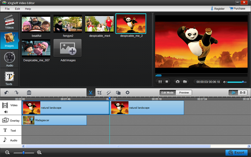Switch to Preview mode
The width and height of the screenshot is (251, 157).
184,92
